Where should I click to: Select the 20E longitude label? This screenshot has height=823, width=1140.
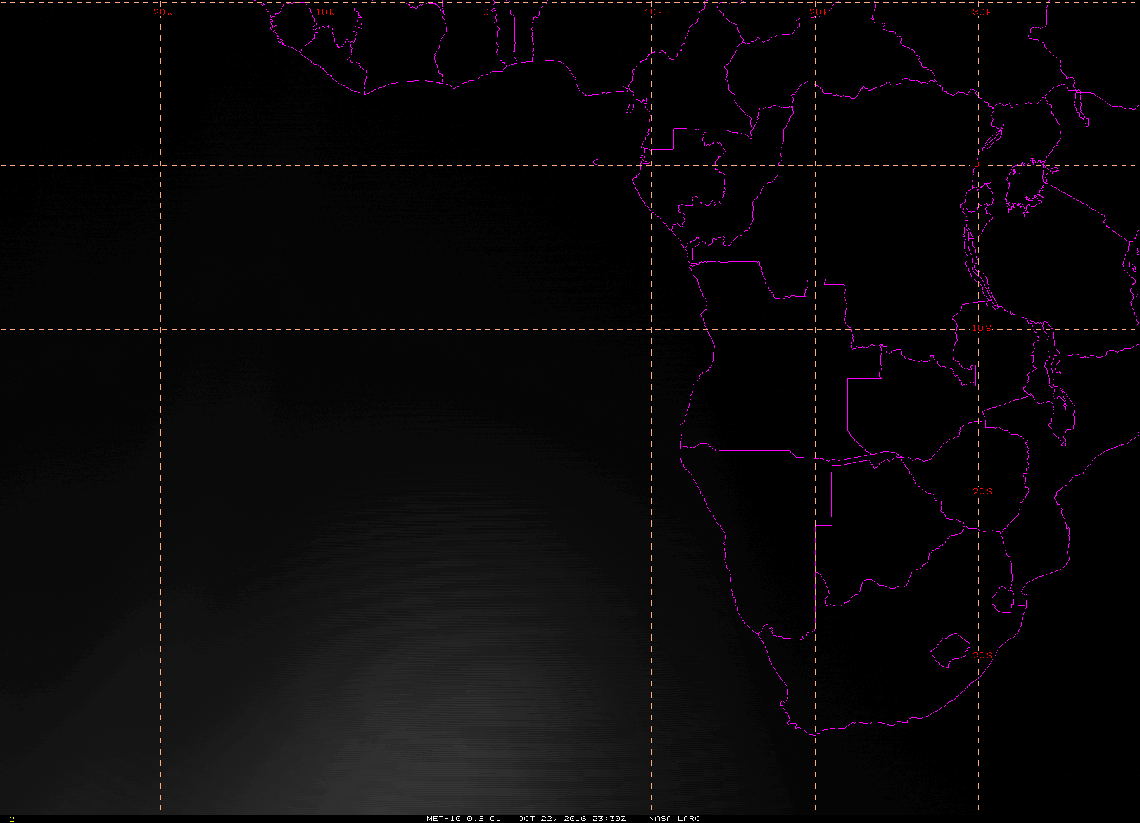point(818,12)
